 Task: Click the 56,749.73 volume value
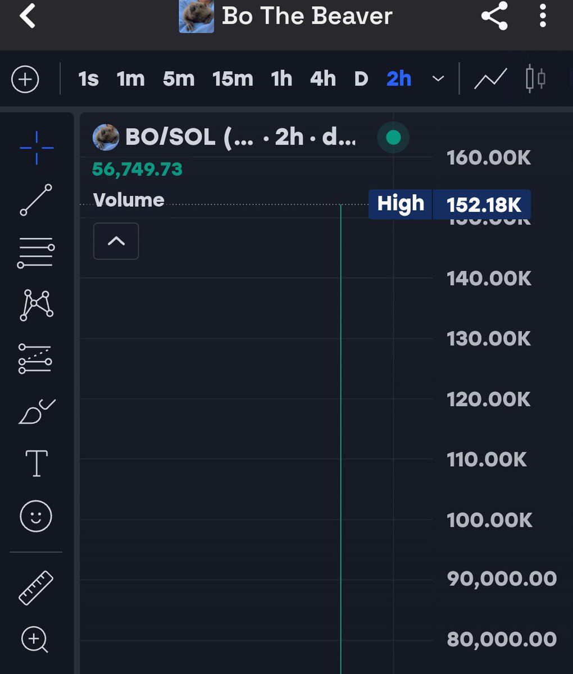[137, 169]
